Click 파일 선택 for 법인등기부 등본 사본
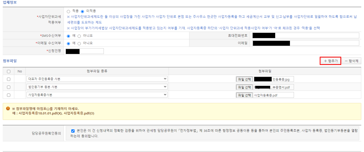This screenshot has height=152, width=364. tap(244, 87)
